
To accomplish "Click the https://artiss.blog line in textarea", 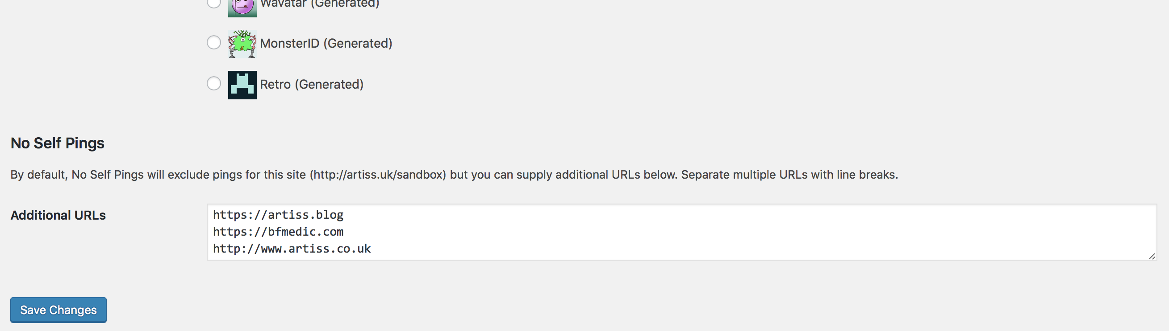I will click(x=278, y=215).
